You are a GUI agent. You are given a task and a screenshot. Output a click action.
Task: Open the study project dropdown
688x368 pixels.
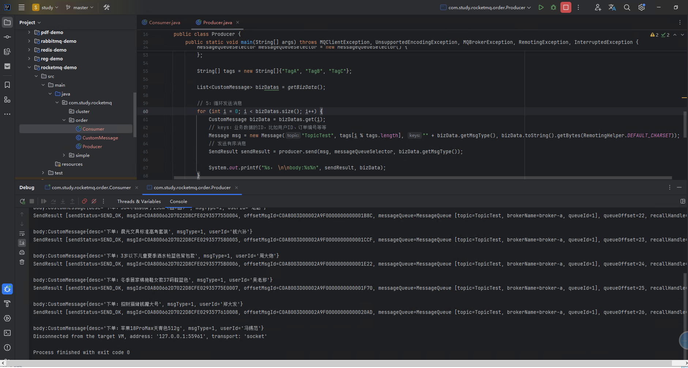(x=45, y=7)
